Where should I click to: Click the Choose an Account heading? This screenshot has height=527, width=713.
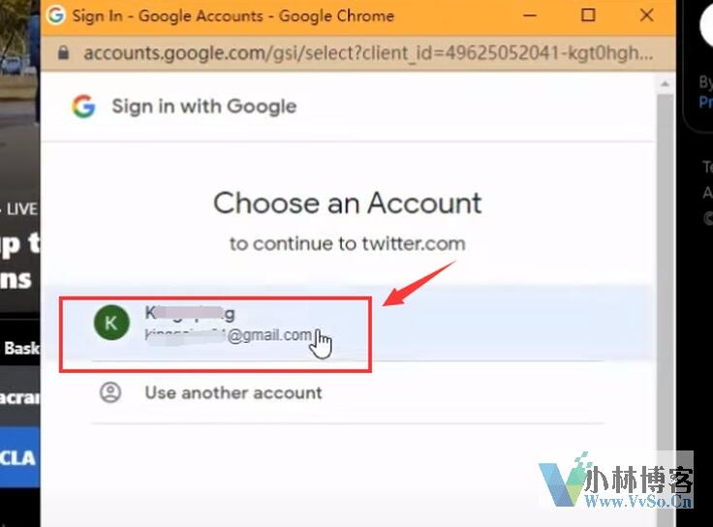(348, 202)
